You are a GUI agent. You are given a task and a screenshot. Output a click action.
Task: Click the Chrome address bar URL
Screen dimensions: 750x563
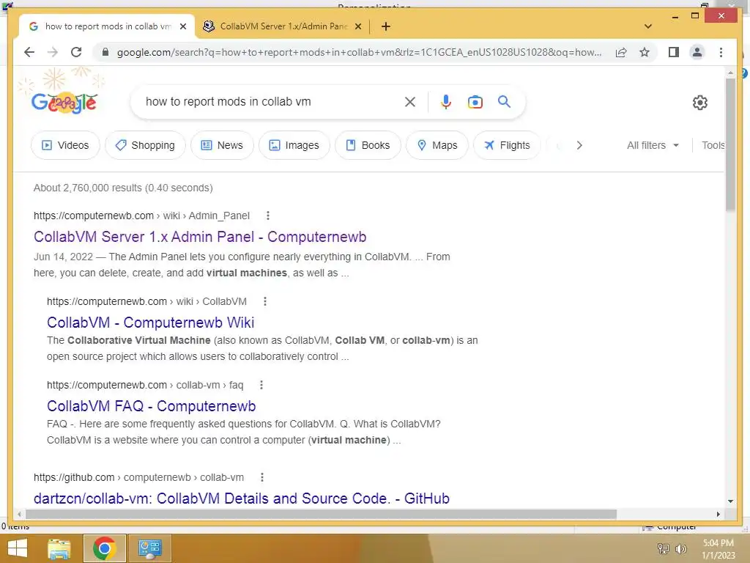click(x=359, y=52)
